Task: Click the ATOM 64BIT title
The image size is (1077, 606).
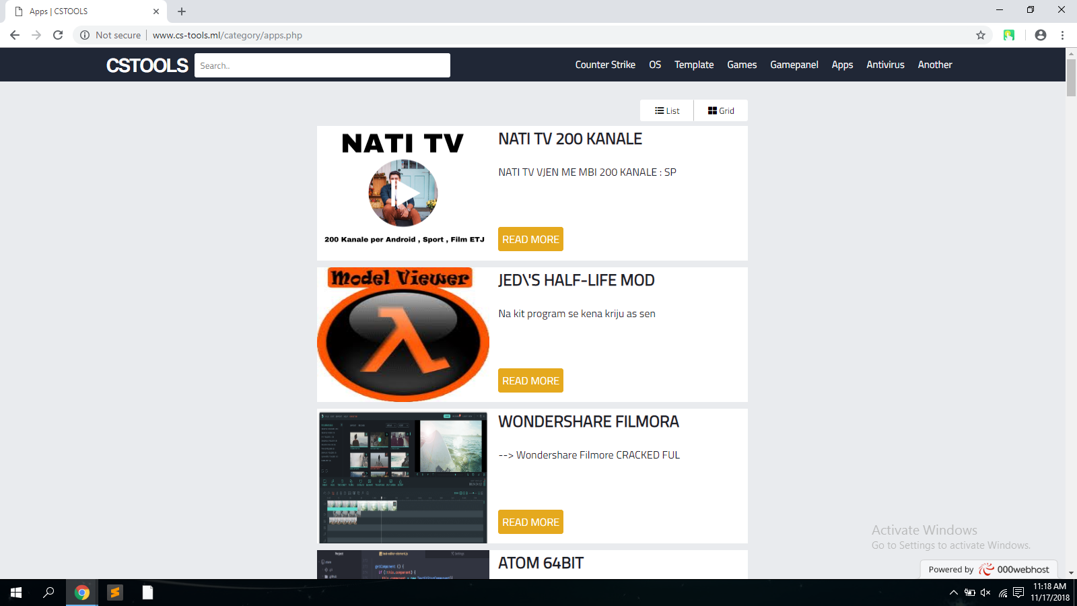Action: click(x=541, y=563)
